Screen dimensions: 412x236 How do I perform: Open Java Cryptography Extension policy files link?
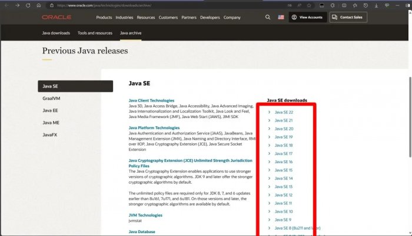[x=190, y=163]
